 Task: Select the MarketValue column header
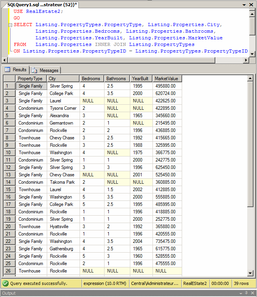pos(167,79)
